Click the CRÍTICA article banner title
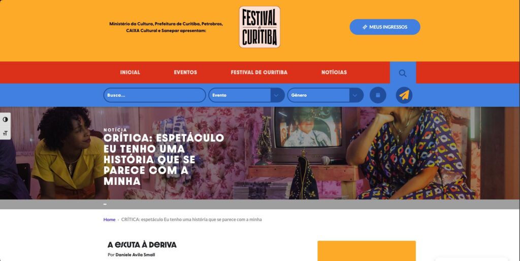 click(164, 160)
